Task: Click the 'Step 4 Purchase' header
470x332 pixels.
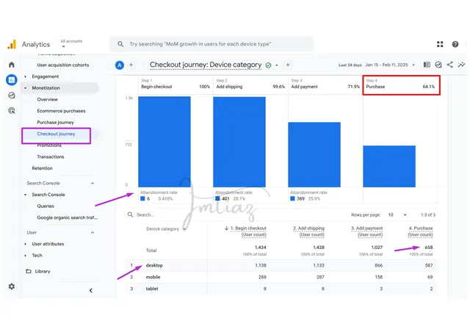Action: click(402, 85)
